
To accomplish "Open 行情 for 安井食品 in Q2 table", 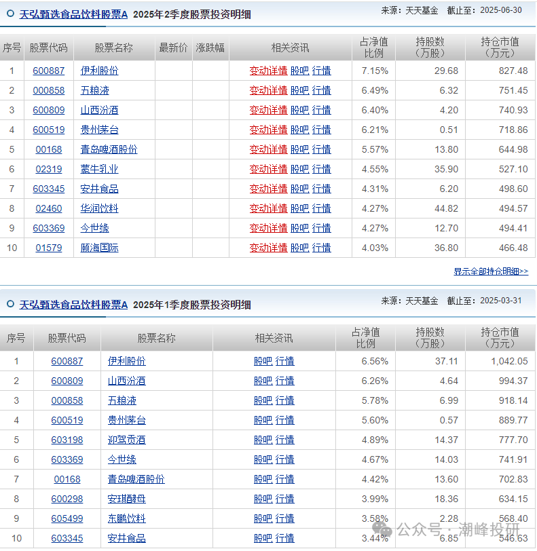I will [321, 189].
